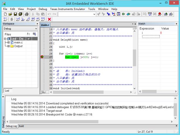Close the Workspace panel
Image resolution: width=180 pixels, height=135 pixels.
[37, 24]
